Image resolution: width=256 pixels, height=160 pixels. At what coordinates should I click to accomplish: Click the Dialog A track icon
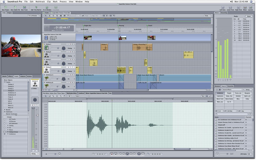click(46, 47)
